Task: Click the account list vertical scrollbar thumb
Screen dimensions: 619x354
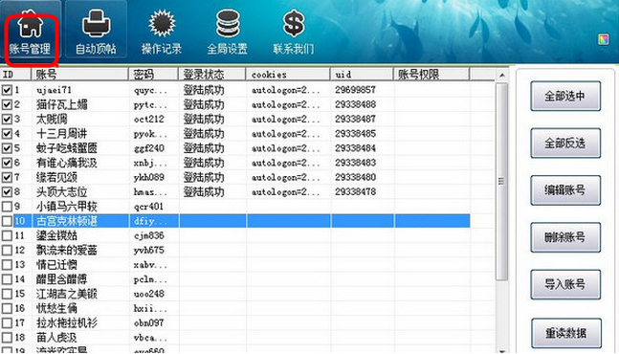Action: 501,182
